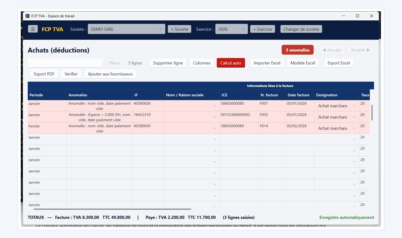Focus the search filter input field

point(65,63)
